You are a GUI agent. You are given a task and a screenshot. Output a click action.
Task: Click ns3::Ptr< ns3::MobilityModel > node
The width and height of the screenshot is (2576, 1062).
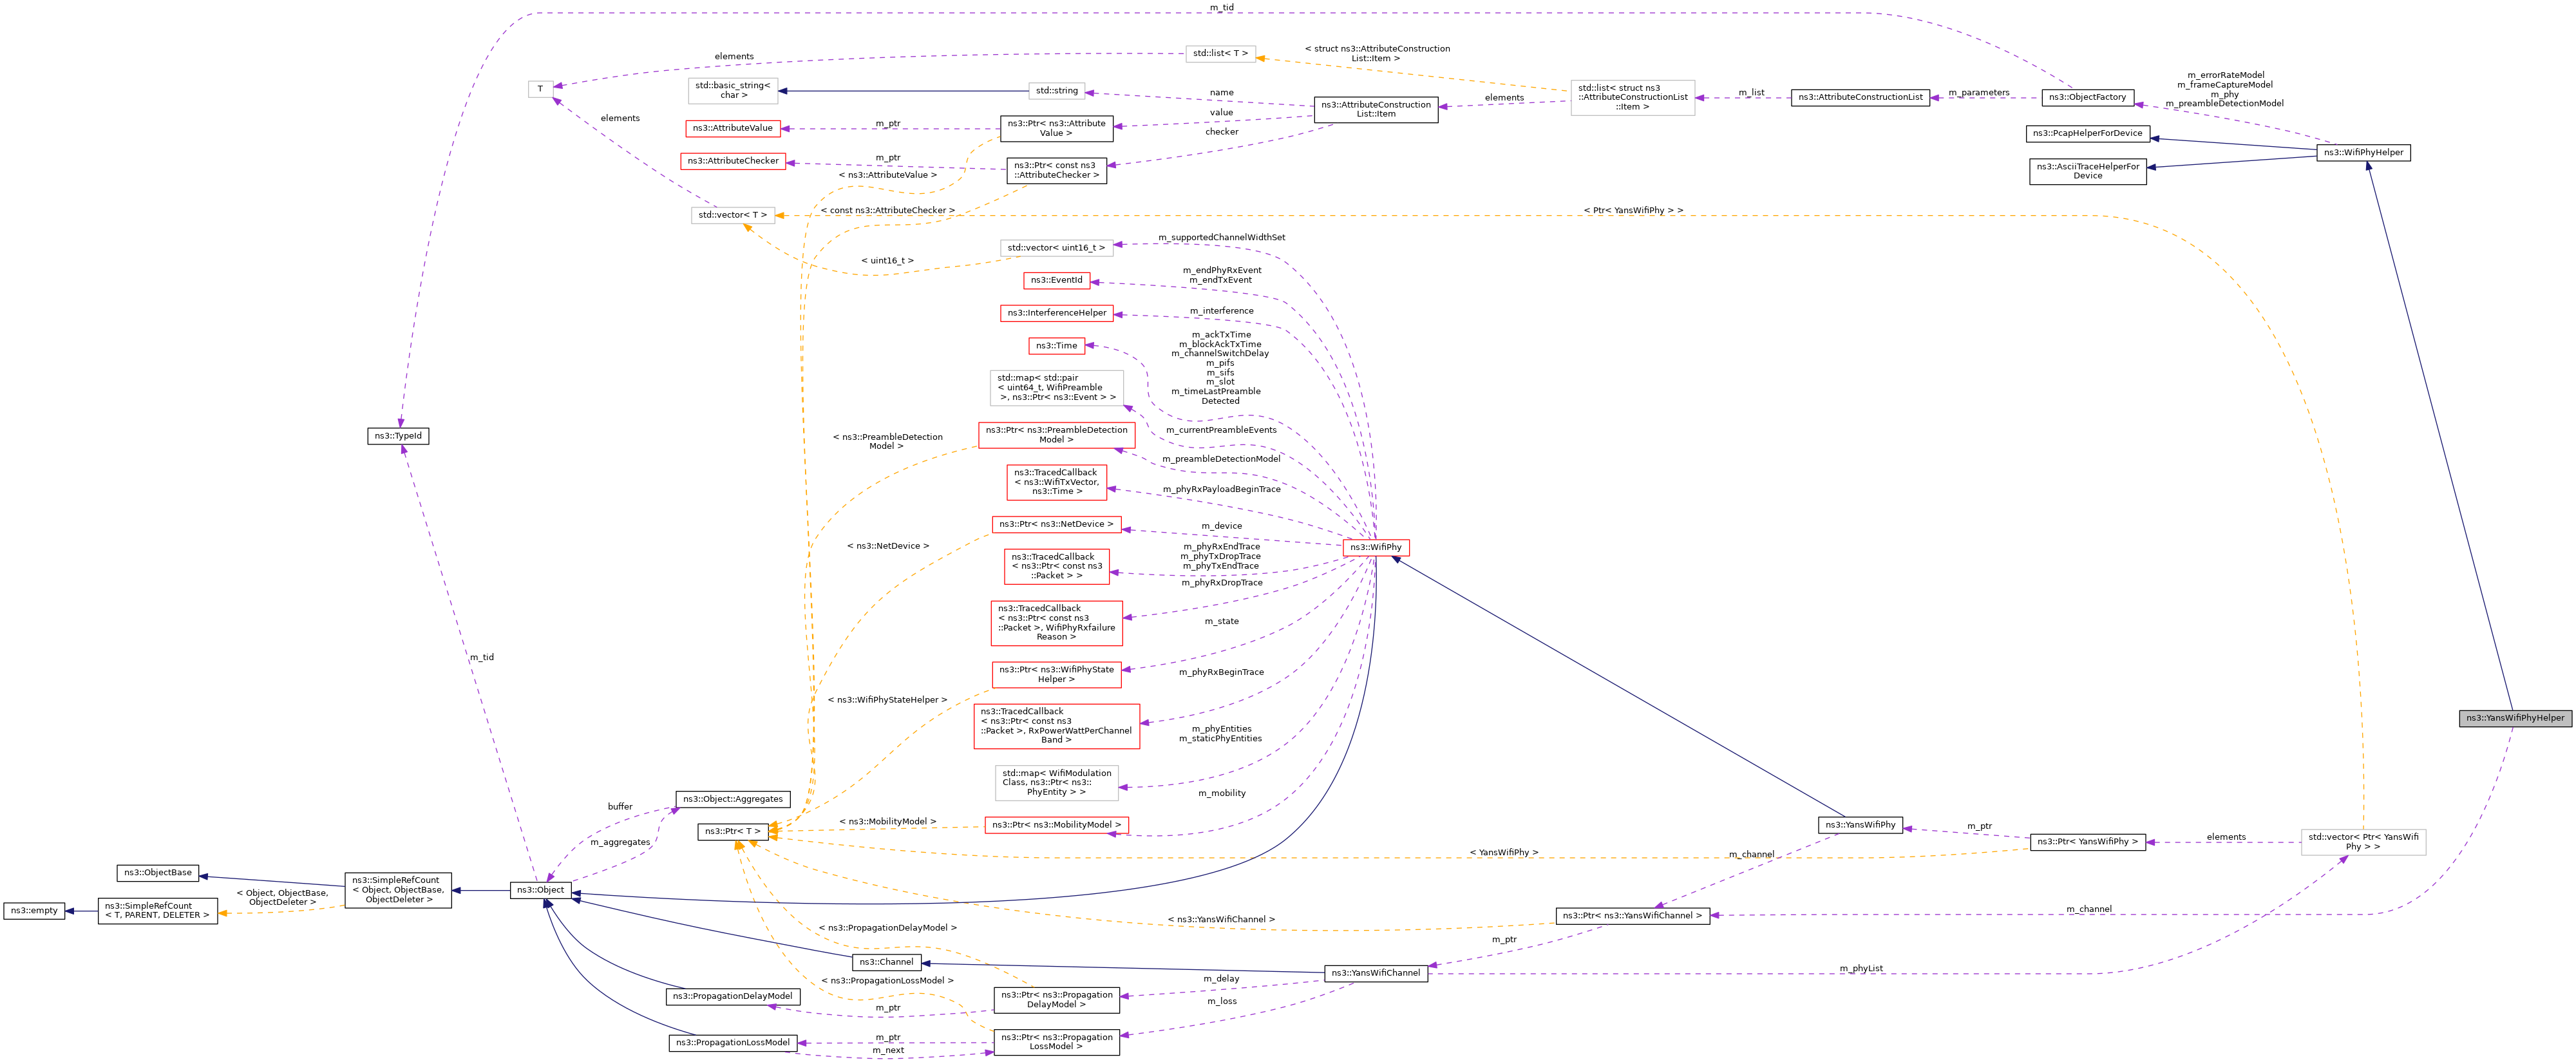click(1056, 825)
